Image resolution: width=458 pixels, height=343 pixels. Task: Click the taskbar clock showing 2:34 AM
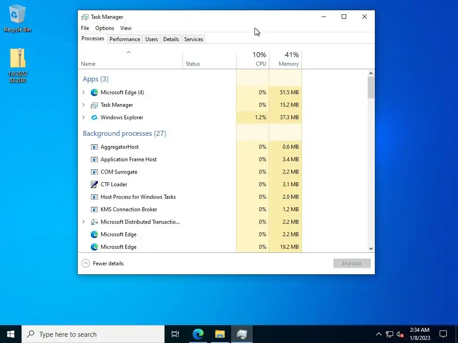(420, 334)
